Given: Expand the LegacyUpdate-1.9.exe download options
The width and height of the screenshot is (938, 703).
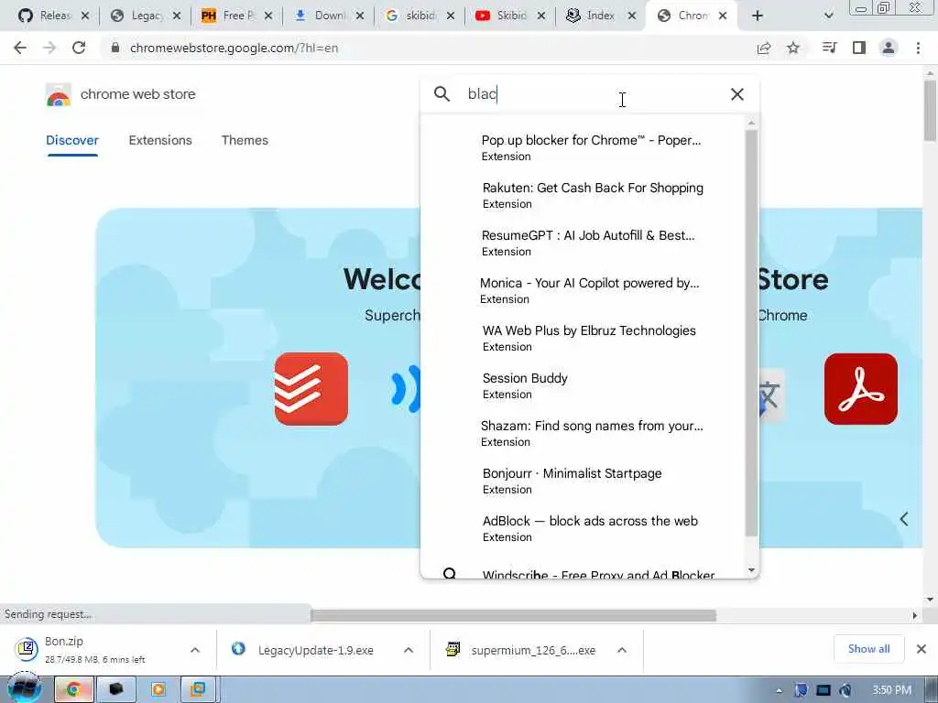Looking at the screenshot, I should click(x=408, y=650).
